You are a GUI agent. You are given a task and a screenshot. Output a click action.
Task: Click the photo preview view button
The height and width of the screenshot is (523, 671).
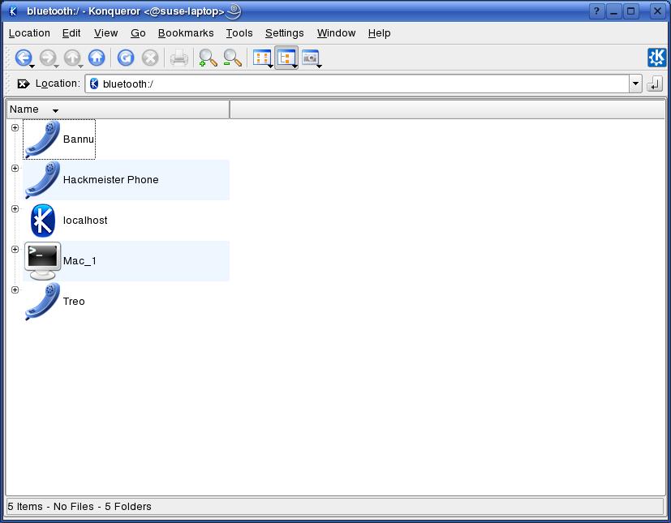tap(310, 58)
